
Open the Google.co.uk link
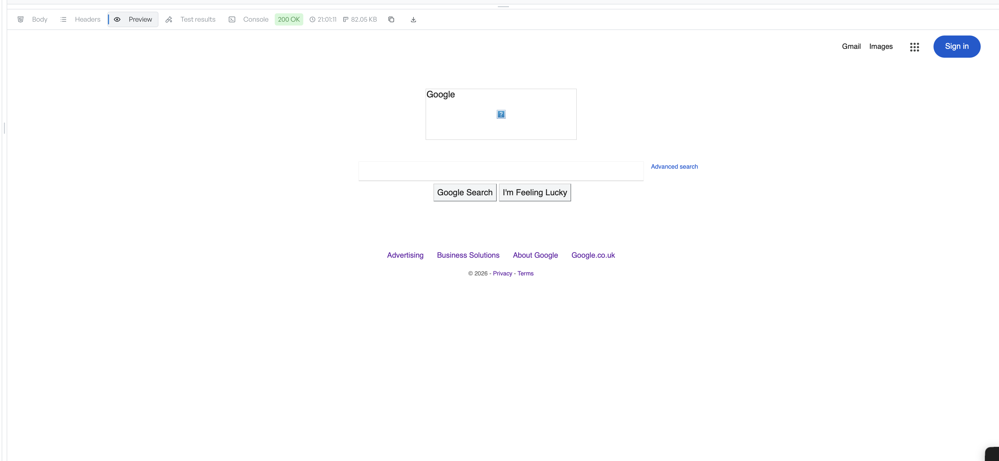click(593, 255)
